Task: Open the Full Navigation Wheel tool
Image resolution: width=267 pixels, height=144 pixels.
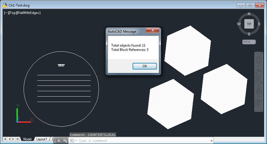Action: click(x=259, y=60)
